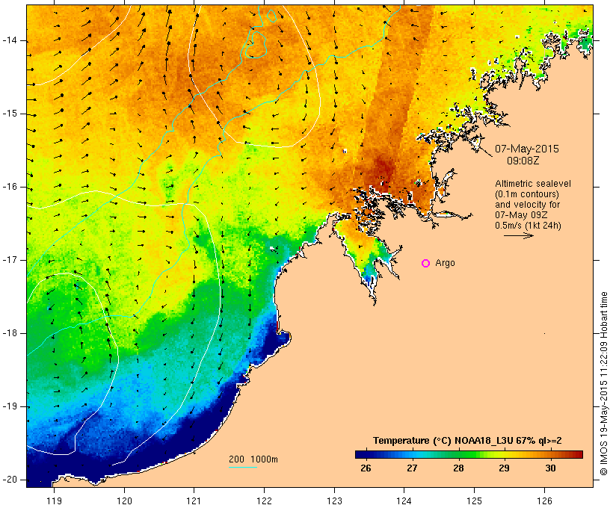This screenshot has width=613, height=508.
Task: Click the '124' longitude axis label
Action: coord(404,501)
